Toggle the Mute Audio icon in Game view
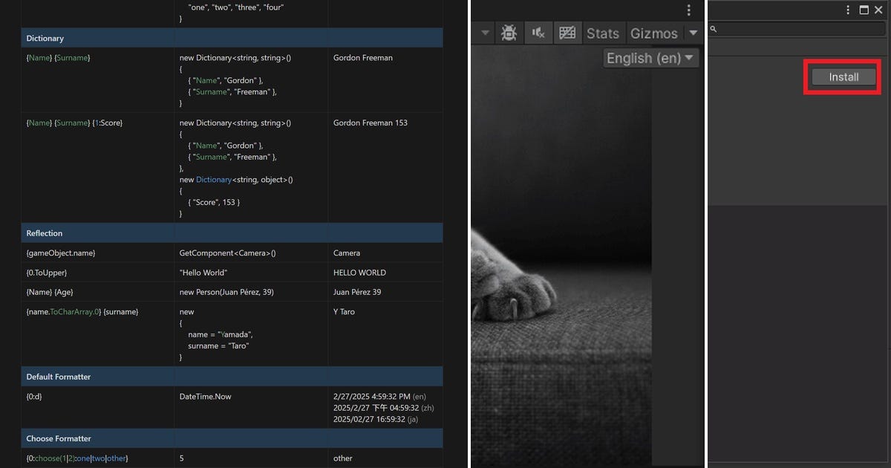Viewport: 891px width, 468px height. point(538,33)
